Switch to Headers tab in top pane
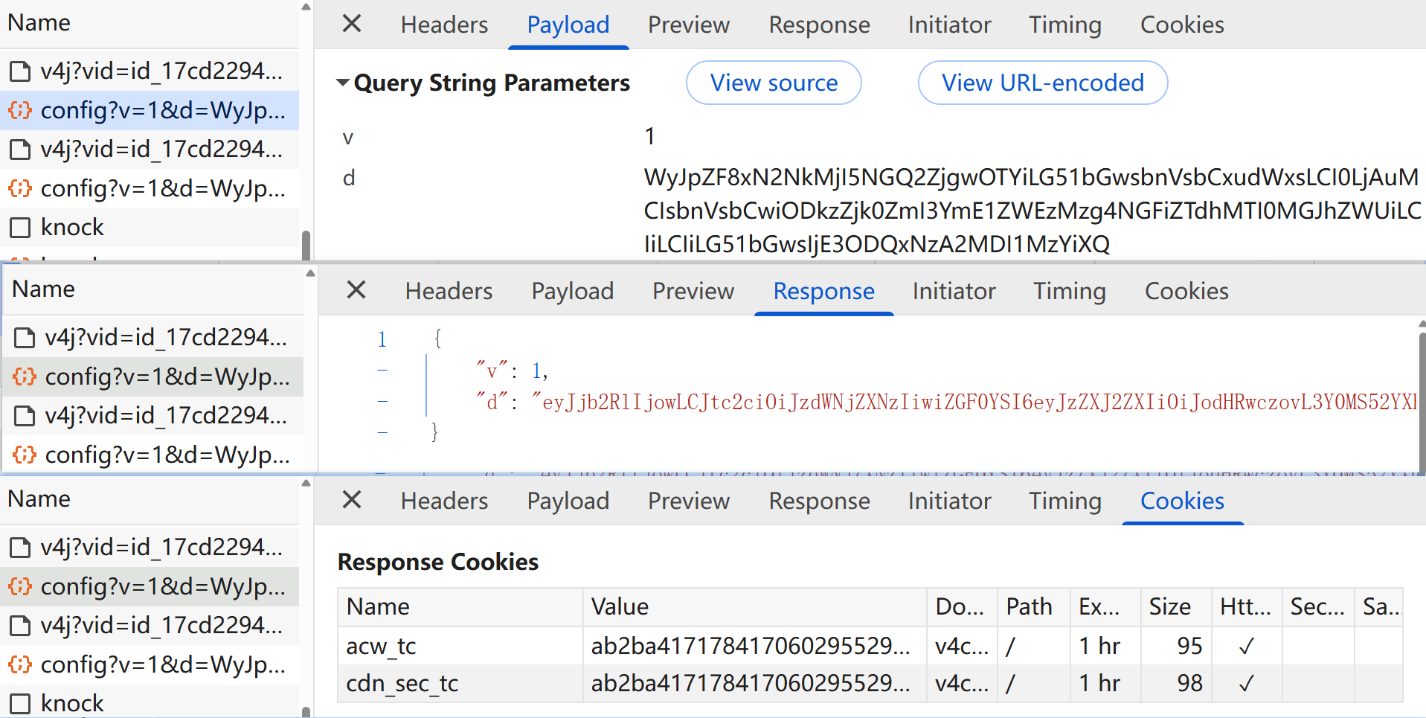This screenshot has width=1426, height=718. point(444,25)
